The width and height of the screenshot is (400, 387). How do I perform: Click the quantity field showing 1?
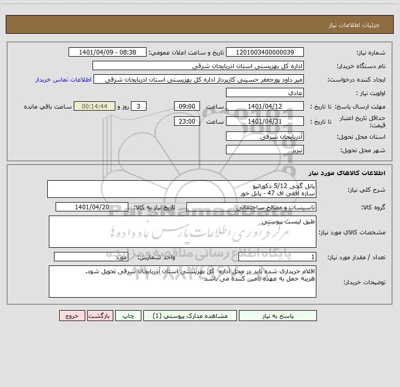click(277, 257)
